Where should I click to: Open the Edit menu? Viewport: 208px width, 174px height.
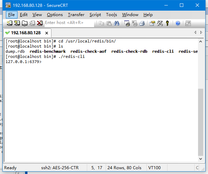pos(24,15)
